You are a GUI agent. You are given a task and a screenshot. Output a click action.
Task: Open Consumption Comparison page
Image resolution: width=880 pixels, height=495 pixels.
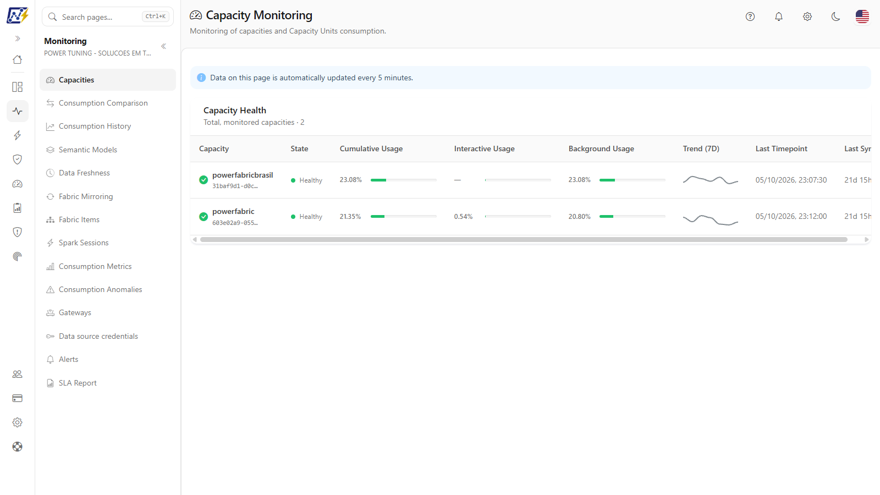(108, 103)
